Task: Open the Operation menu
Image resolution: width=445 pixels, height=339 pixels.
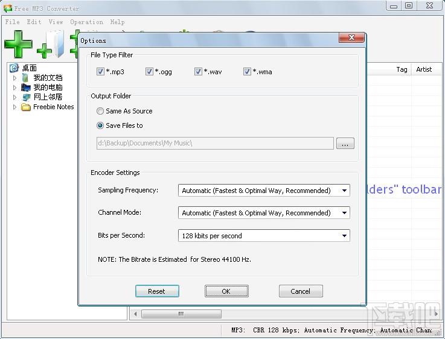Action: pyautogui.click(x=86, y=22)
